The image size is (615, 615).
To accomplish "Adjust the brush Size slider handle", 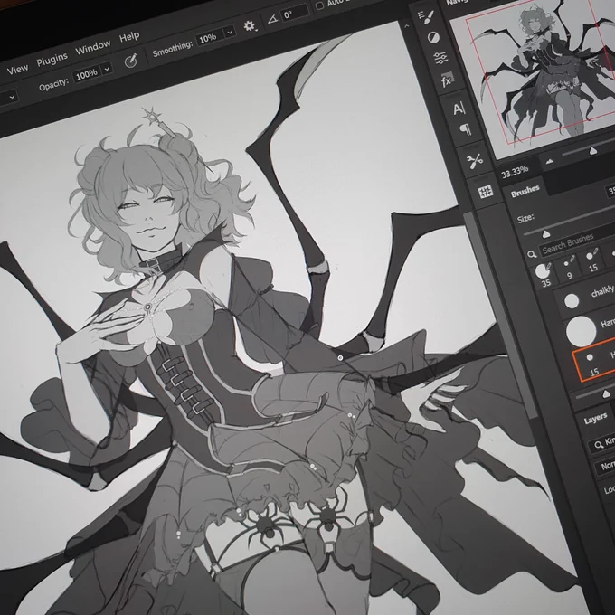I will coord(545,234).
